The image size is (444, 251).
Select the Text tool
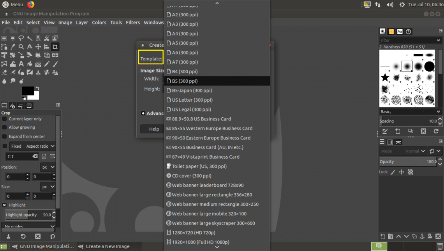(21, 64)
